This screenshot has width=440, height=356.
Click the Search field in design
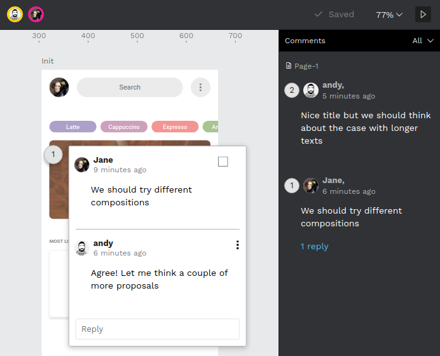click(130, 87)
